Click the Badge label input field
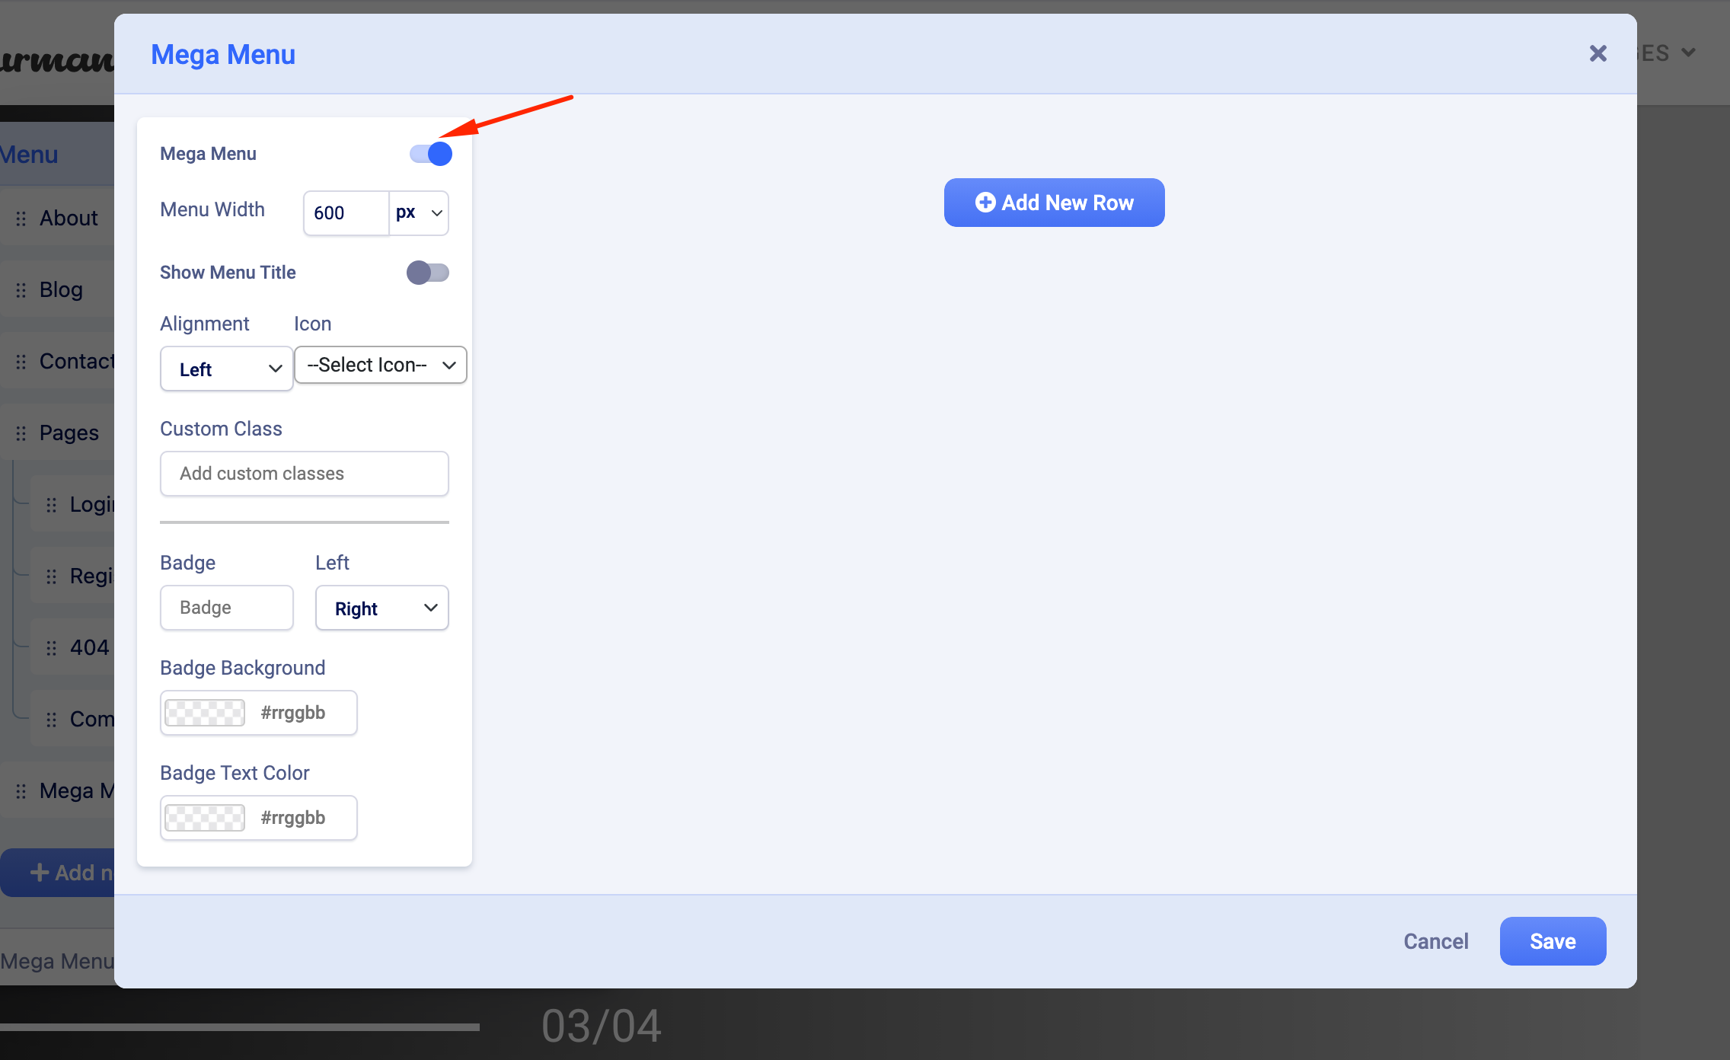Image resolution: width=1730 pixels, height=1060 pixels. coord(226,608)
